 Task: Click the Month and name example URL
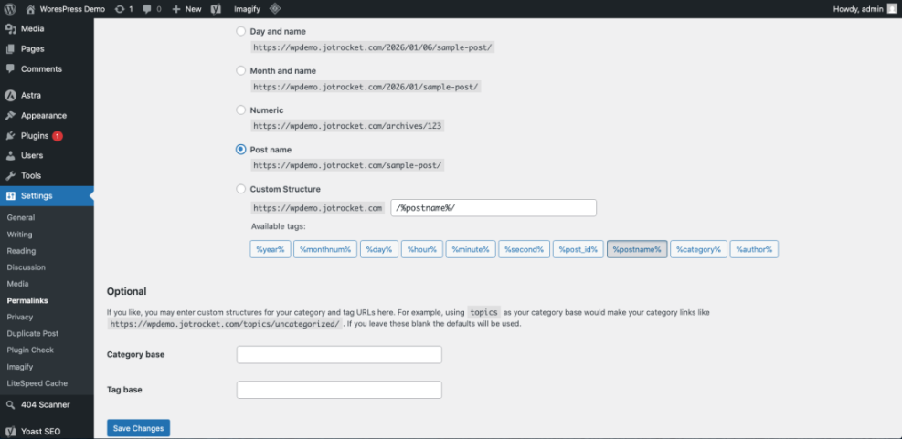coord(366,86)
